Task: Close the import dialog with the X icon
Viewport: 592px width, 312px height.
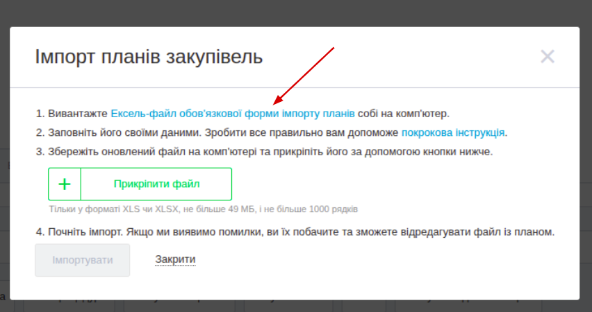Action: [548, 57]
